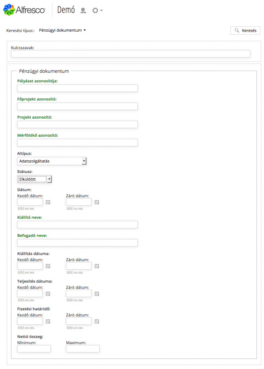This screenshot has height=369, width=264.
Task: Click the Alfresco logo
Action: coord(24,10)
